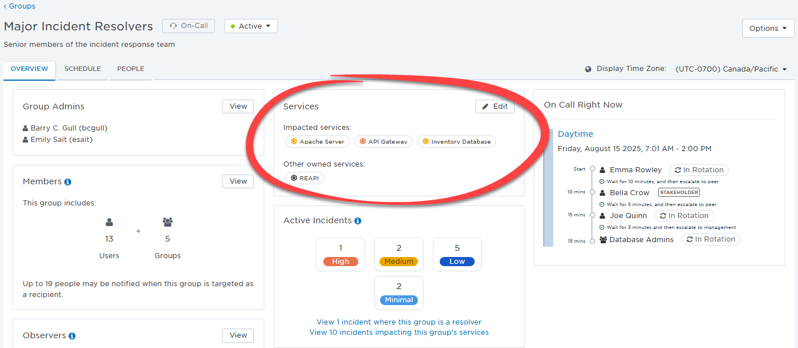View the Observers list
The image size is (798, 348).
[x=238, y=335]
